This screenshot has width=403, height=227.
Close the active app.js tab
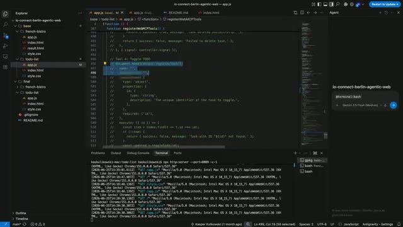[122, 13]
